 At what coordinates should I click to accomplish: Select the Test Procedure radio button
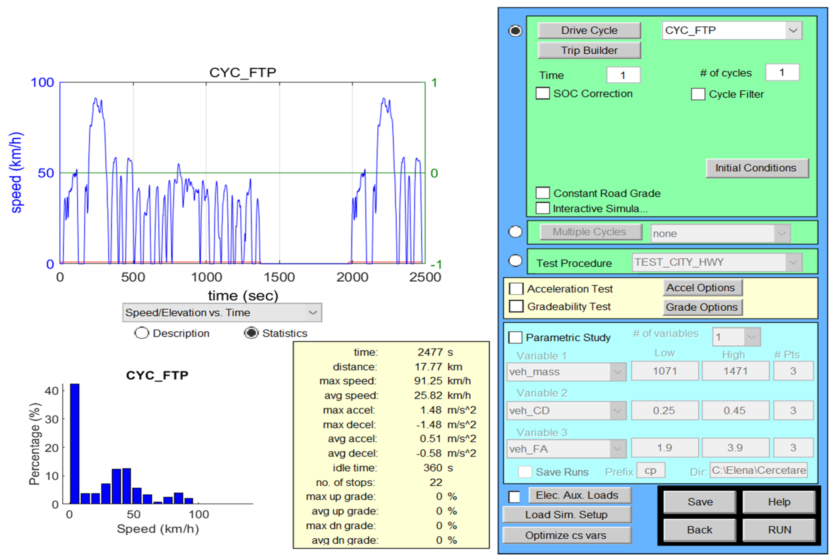click(515, 260)
